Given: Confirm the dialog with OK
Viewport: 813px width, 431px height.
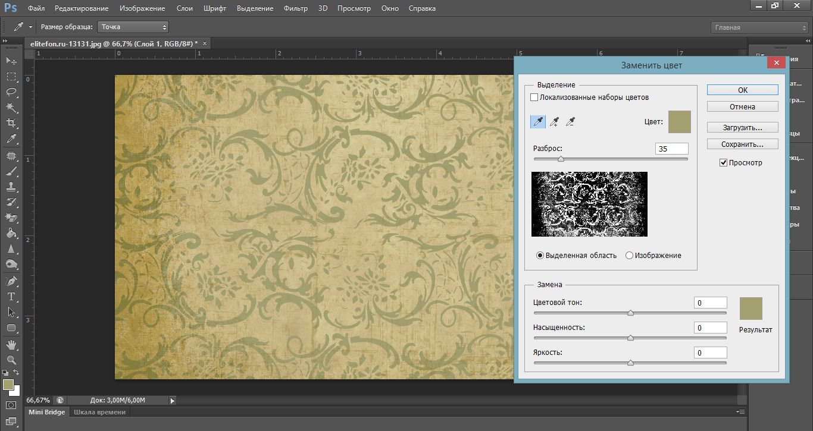Looking at the screenshot, I should click(x=743, y=90).
